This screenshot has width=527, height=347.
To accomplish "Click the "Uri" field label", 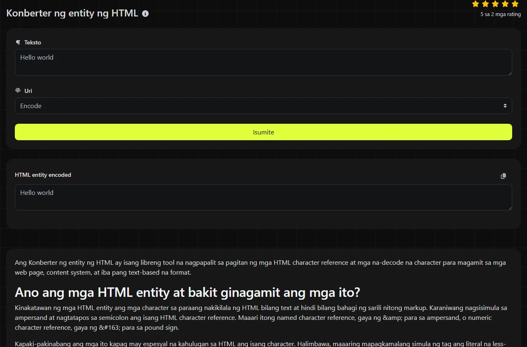I will (28, 91).
